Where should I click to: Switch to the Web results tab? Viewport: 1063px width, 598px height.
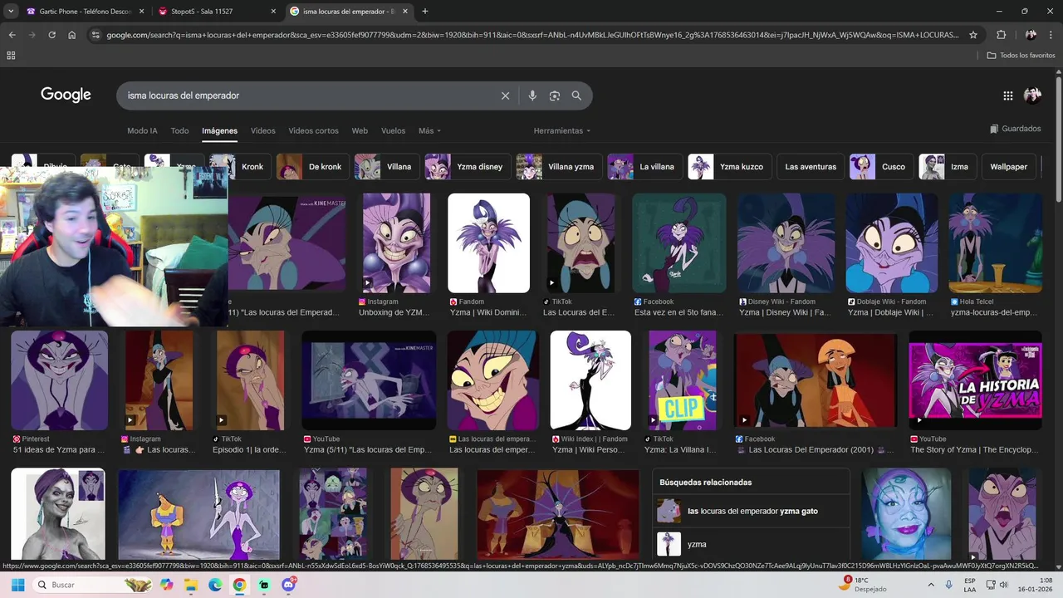[360, 130]
